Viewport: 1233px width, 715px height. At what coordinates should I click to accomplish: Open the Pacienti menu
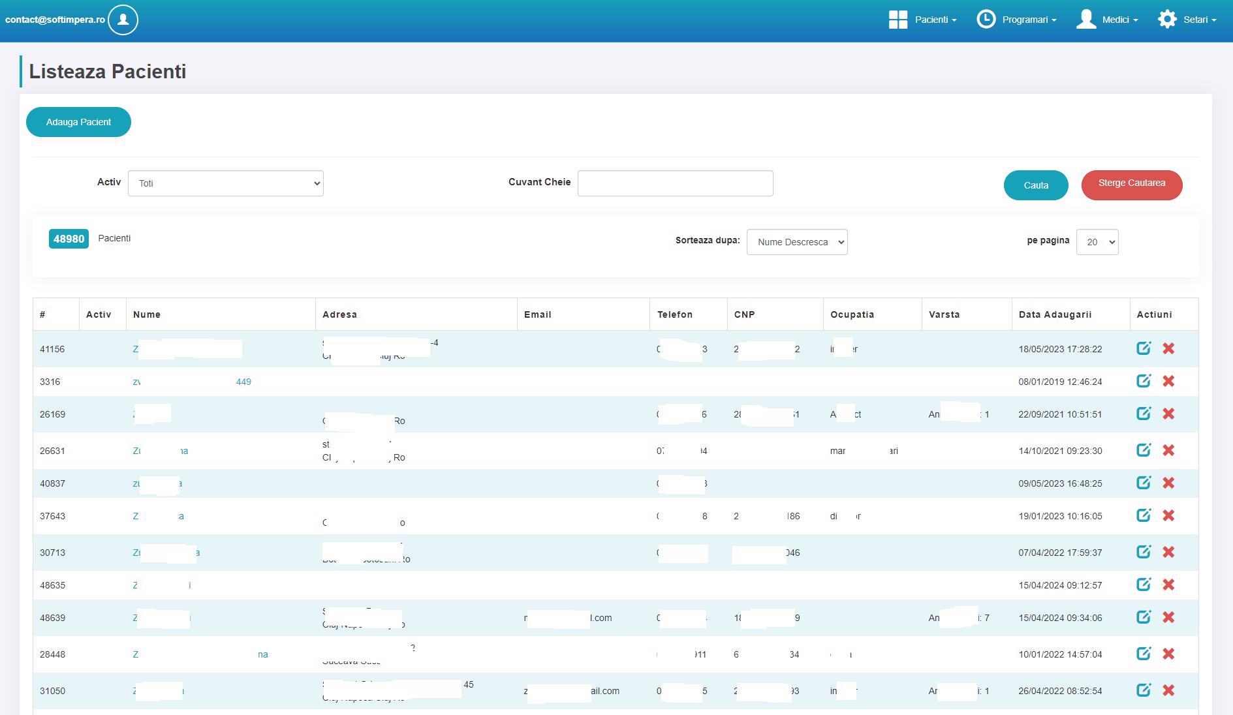coord(935,20)
